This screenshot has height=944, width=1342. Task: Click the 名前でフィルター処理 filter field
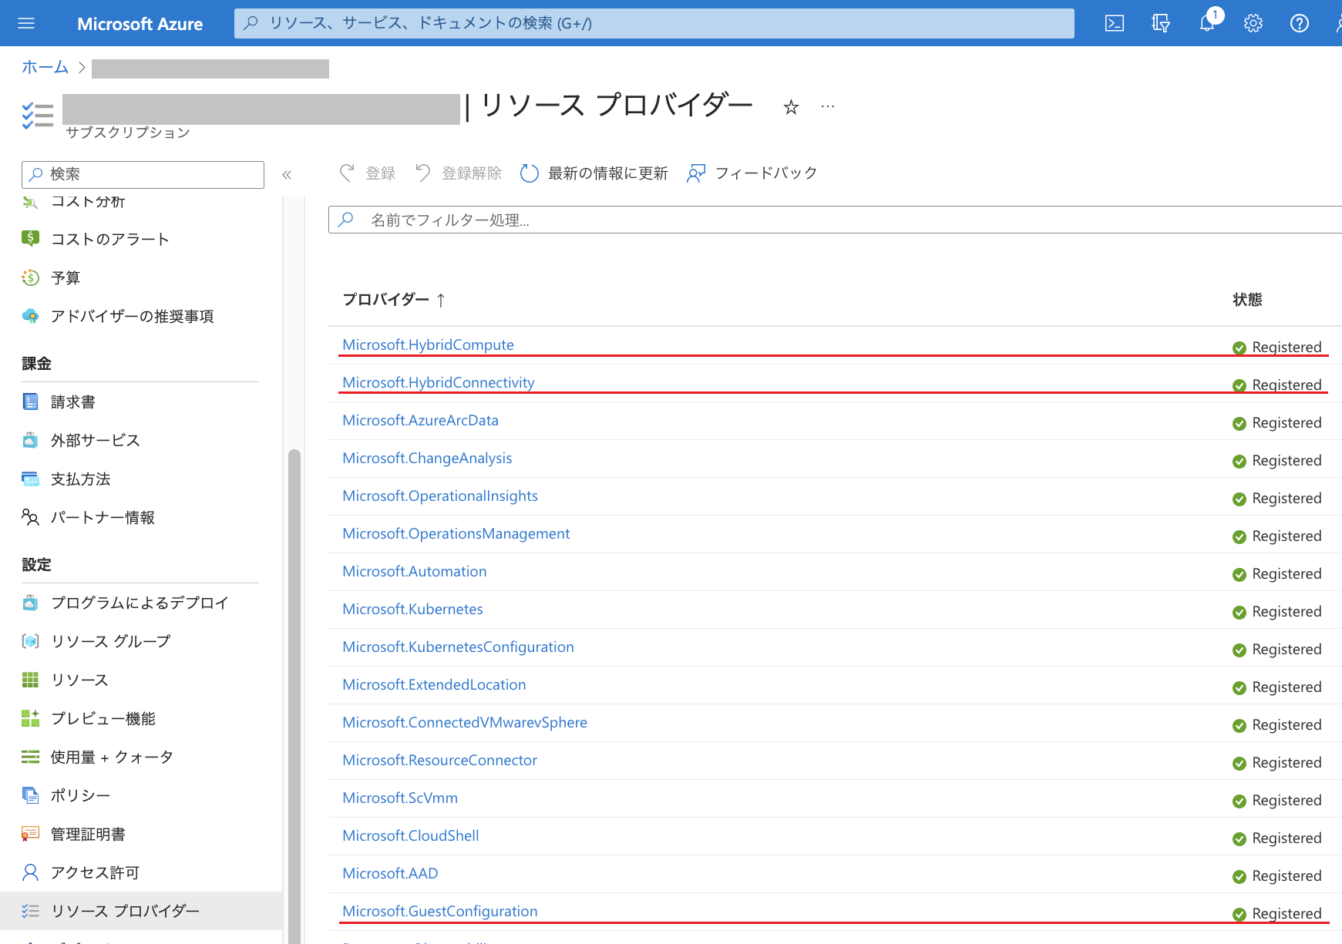pyautogui.click(x=835, y=220)
